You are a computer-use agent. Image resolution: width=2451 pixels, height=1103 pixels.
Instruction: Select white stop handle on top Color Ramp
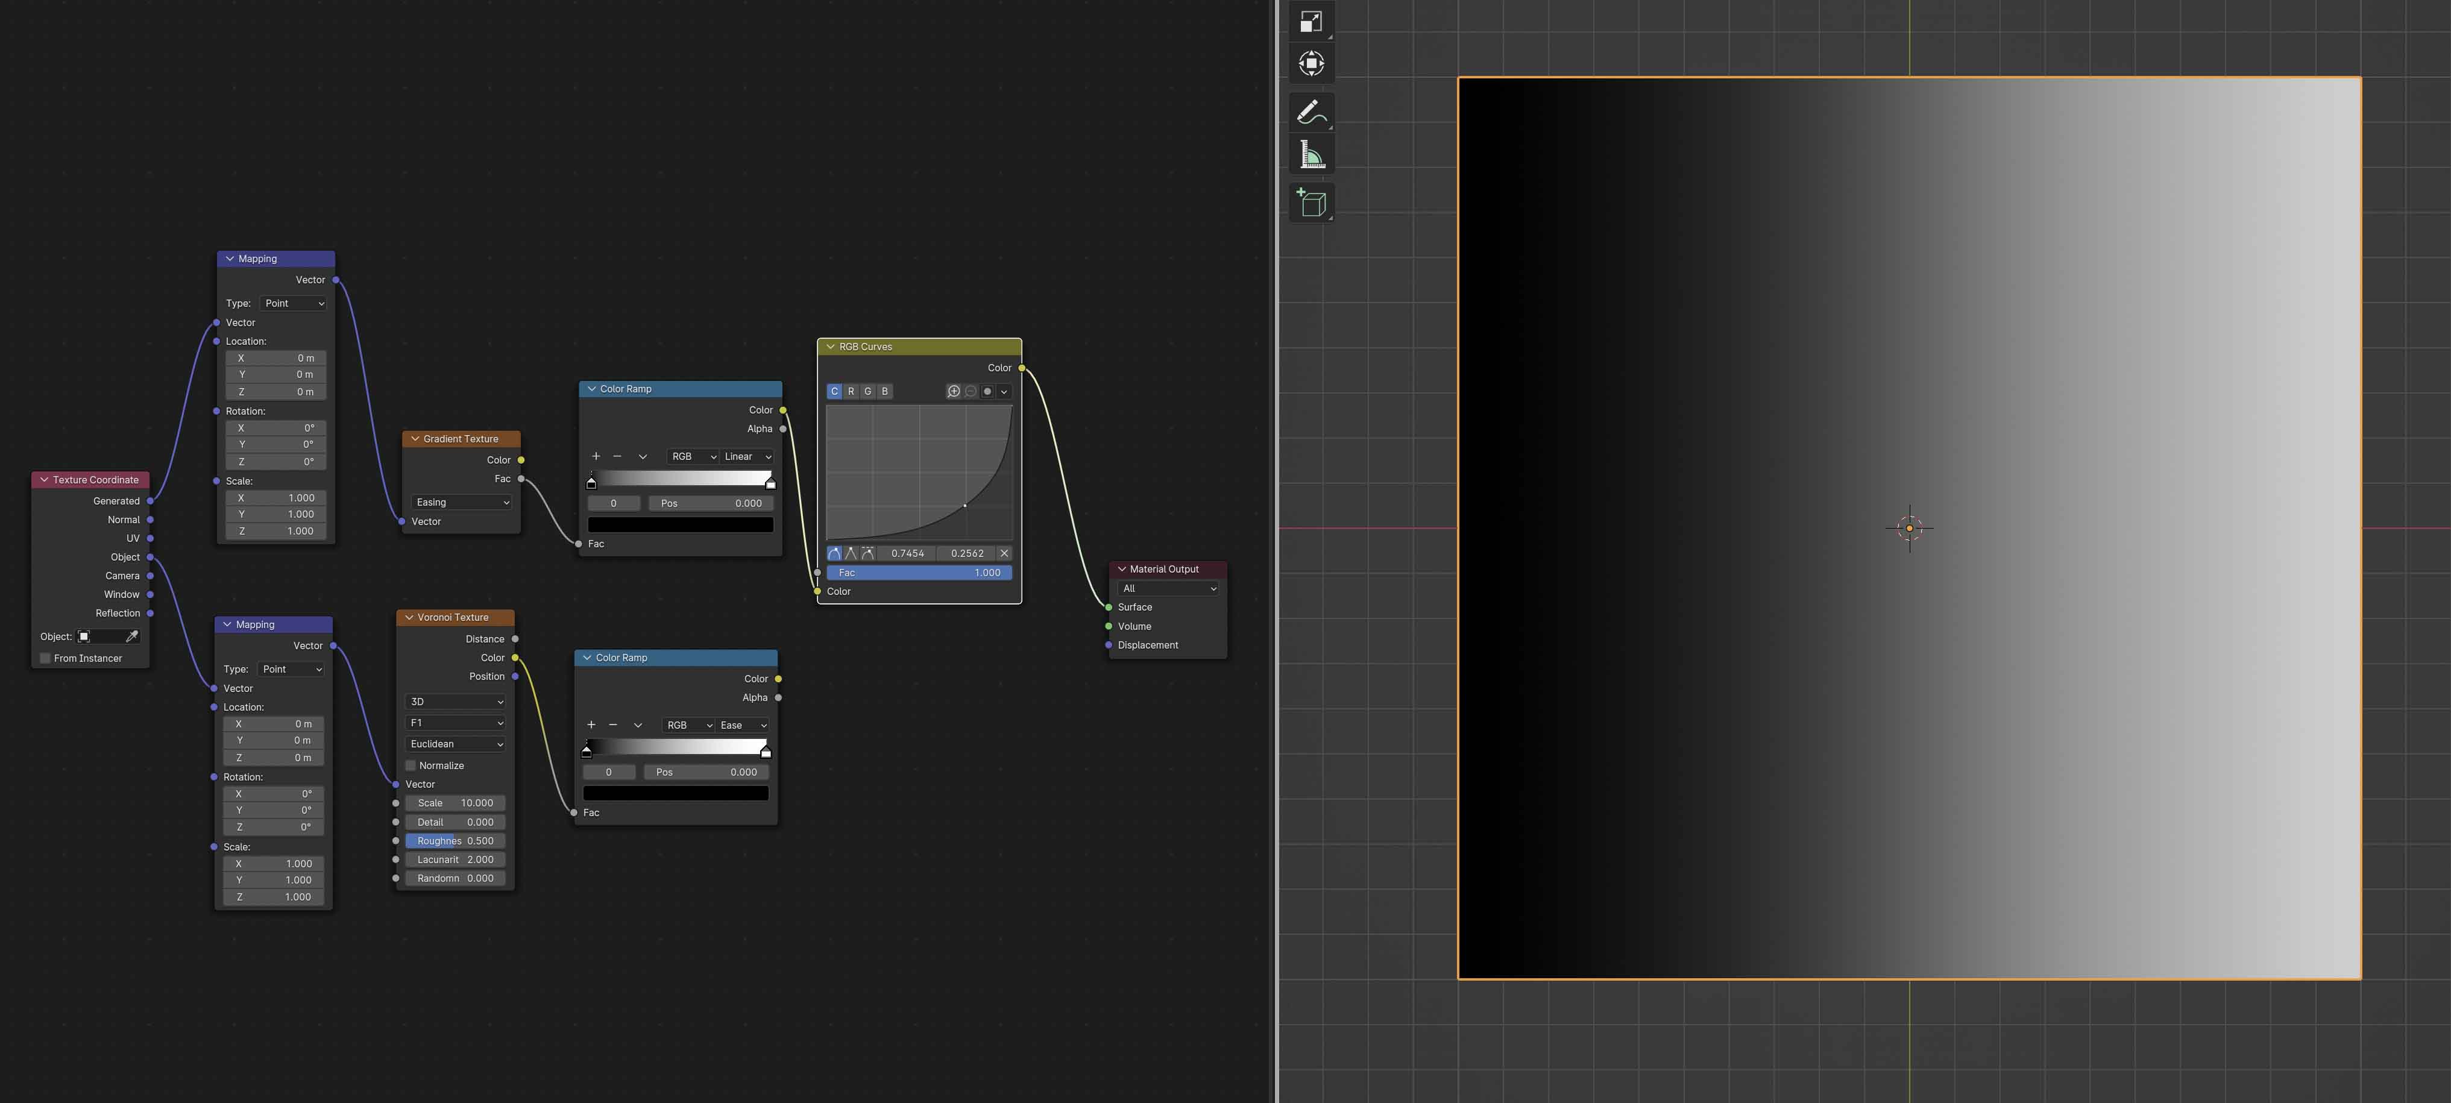[x=770, y=483]
